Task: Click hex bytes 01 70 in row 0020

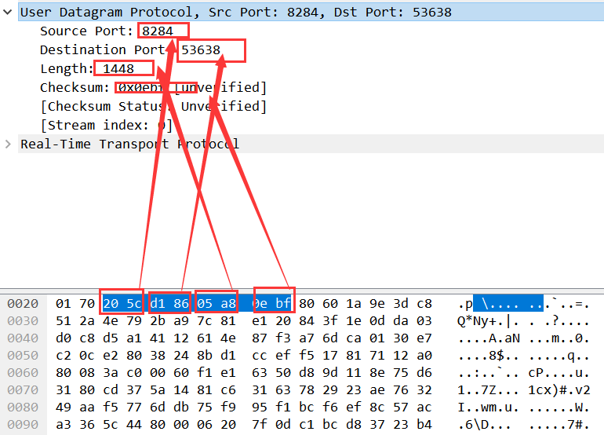Action: click(x=75, y=304)
